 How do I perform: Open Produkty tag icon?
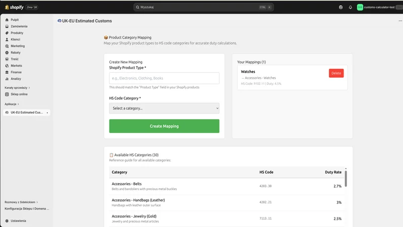tap(7, 33)
